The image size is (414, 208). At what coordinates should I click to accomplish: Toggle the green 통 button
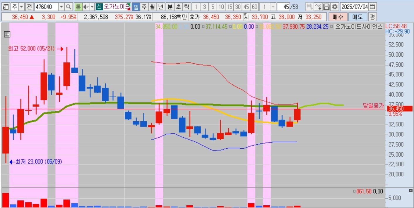pyautogui.click(x=78, y=7)
